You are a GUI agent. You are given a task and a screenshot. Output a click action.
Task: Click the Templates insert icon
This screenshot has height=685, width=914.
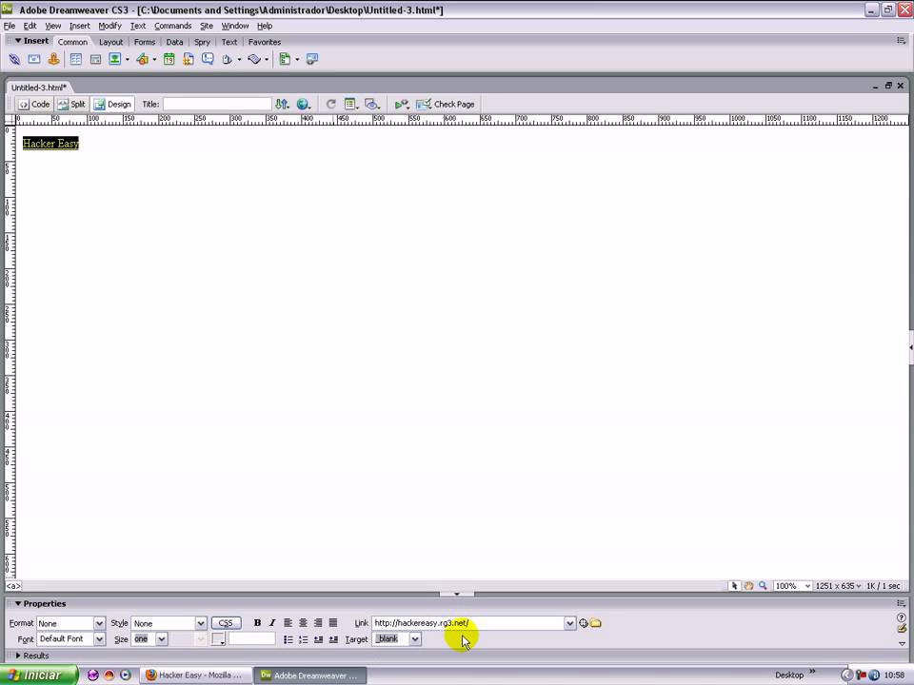pos(285,59)
